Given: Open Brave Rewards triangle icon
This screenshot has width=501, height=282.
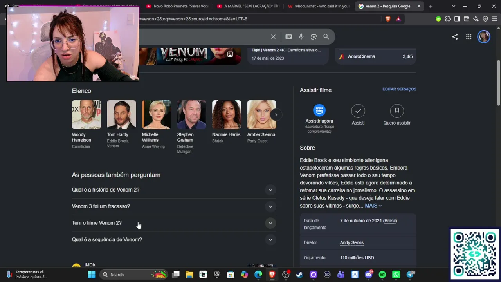Looking at the screenshot, I should [398, 19].
